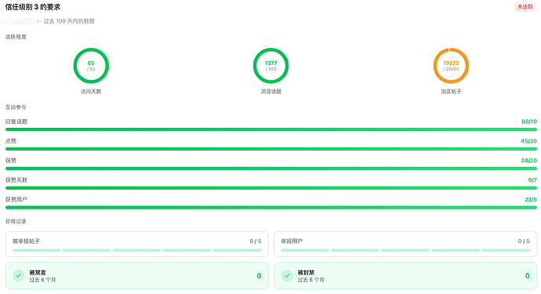The image size is (541, 294).
Task: Click the 合规记录 section label
Action: tap(16, 221)
